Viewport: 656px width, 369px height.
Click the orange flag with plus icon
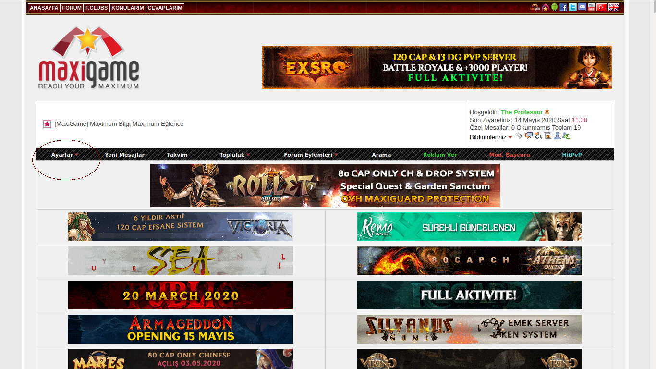click(x=538, y=135)
